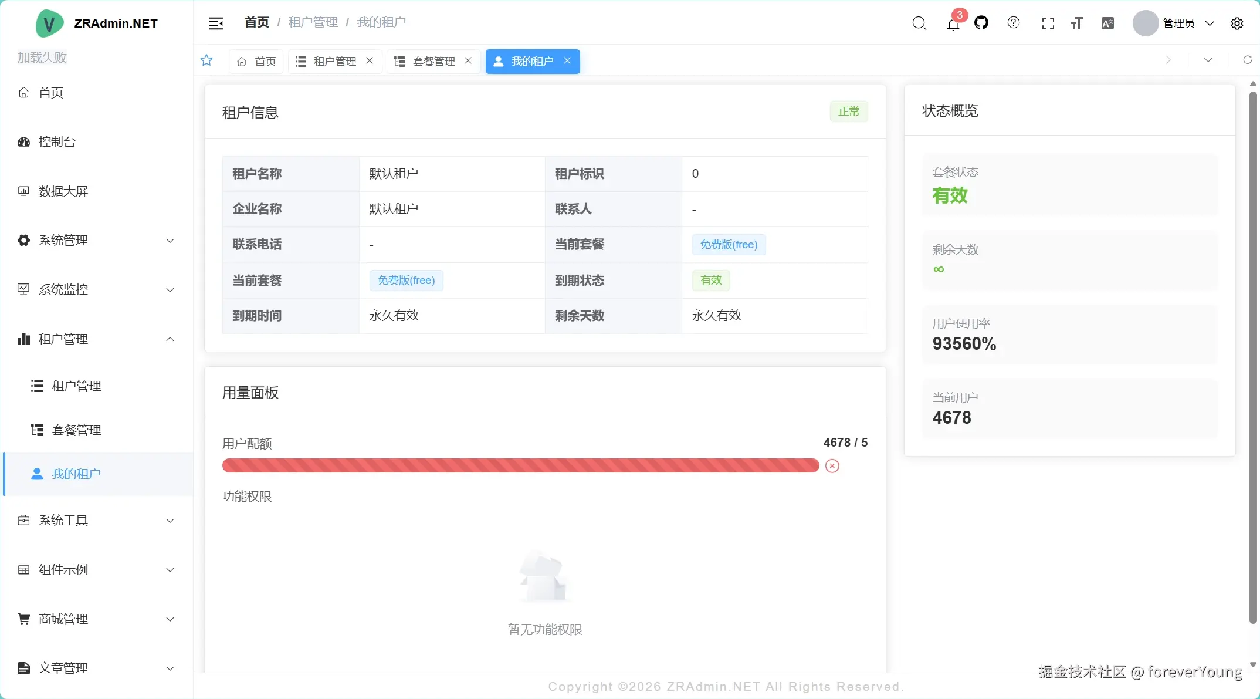The image size is (1260, 699).
Task: Open the tab options dropdown chevron
Action: (x=1208, y=60)
